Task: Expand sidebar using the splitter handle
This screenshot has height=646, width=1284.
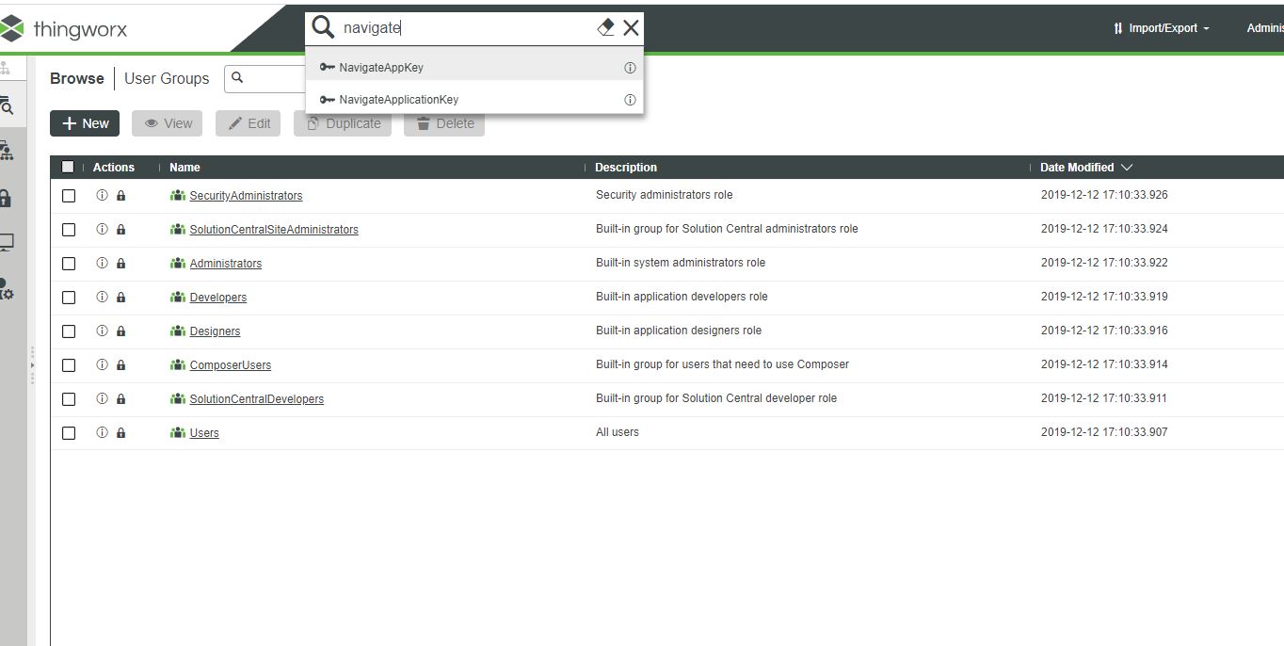Action: [32, 365]
